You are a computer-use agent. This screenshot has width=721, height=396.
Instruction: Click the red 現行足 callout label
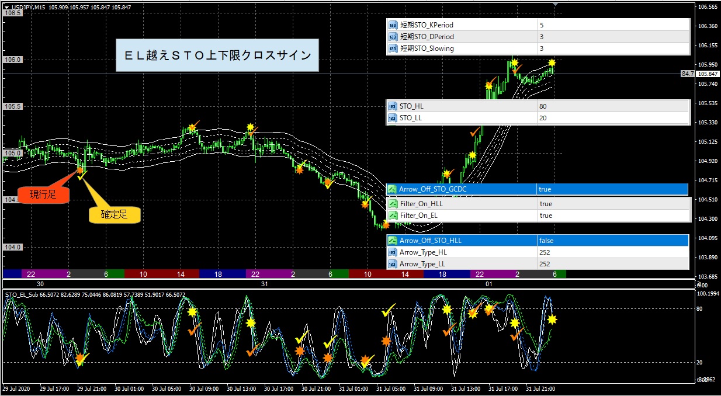click(44, 194)
